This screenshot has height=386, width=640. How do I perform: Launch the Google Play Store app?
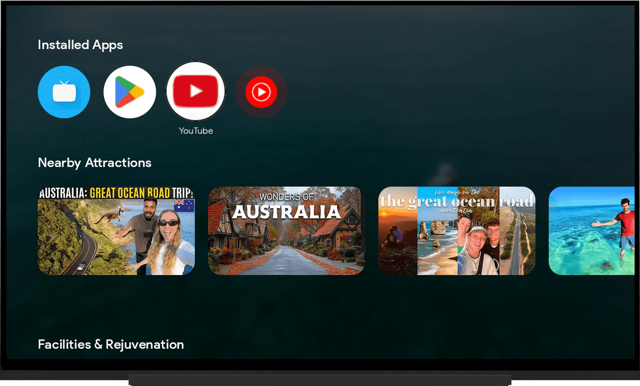(x=130, y=92)
